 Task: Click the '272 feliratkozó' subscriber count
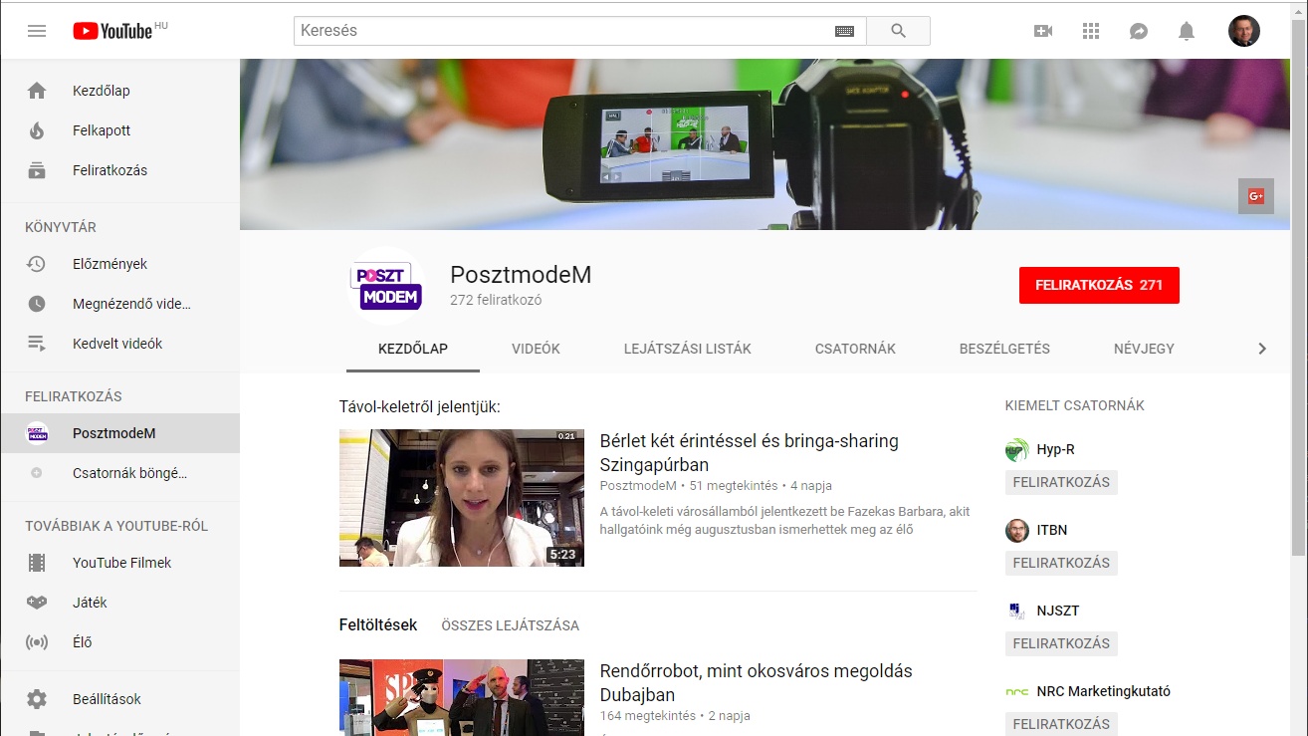point(496,300)
